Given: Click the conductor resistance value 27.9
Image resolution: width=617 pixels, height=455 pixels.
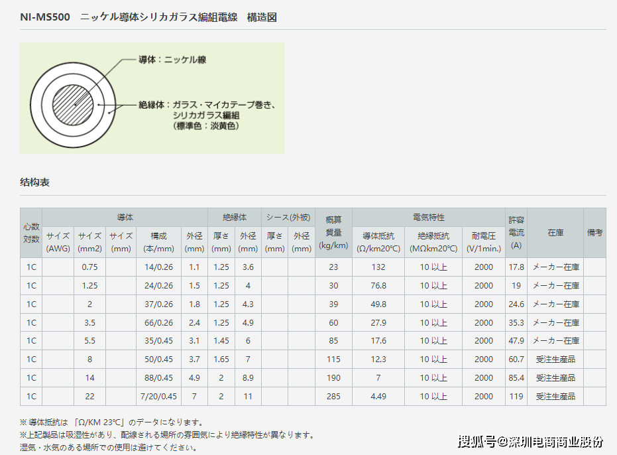Looking at the screenshot, I should point(378,322).
